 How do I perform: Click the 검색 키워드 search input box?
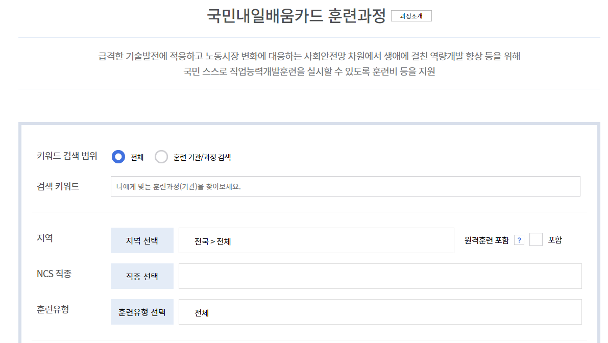coord(346,186)
